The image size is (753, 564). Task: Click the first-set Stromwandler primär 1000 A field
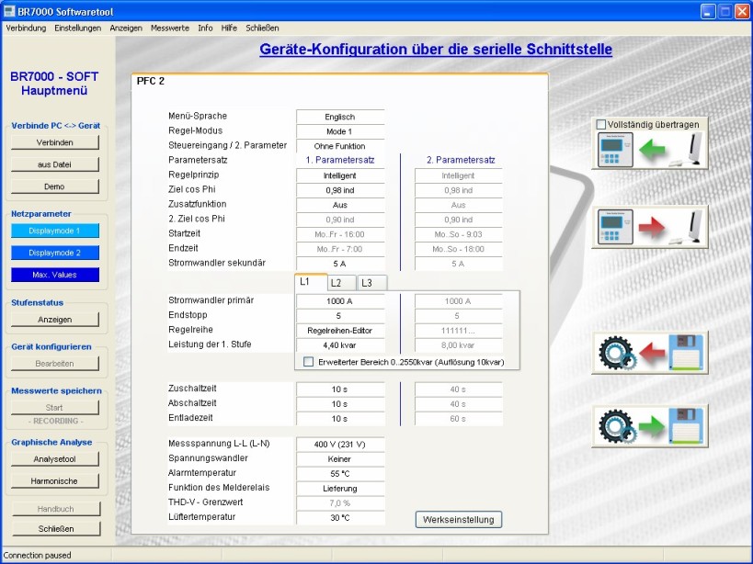[340, 301]
